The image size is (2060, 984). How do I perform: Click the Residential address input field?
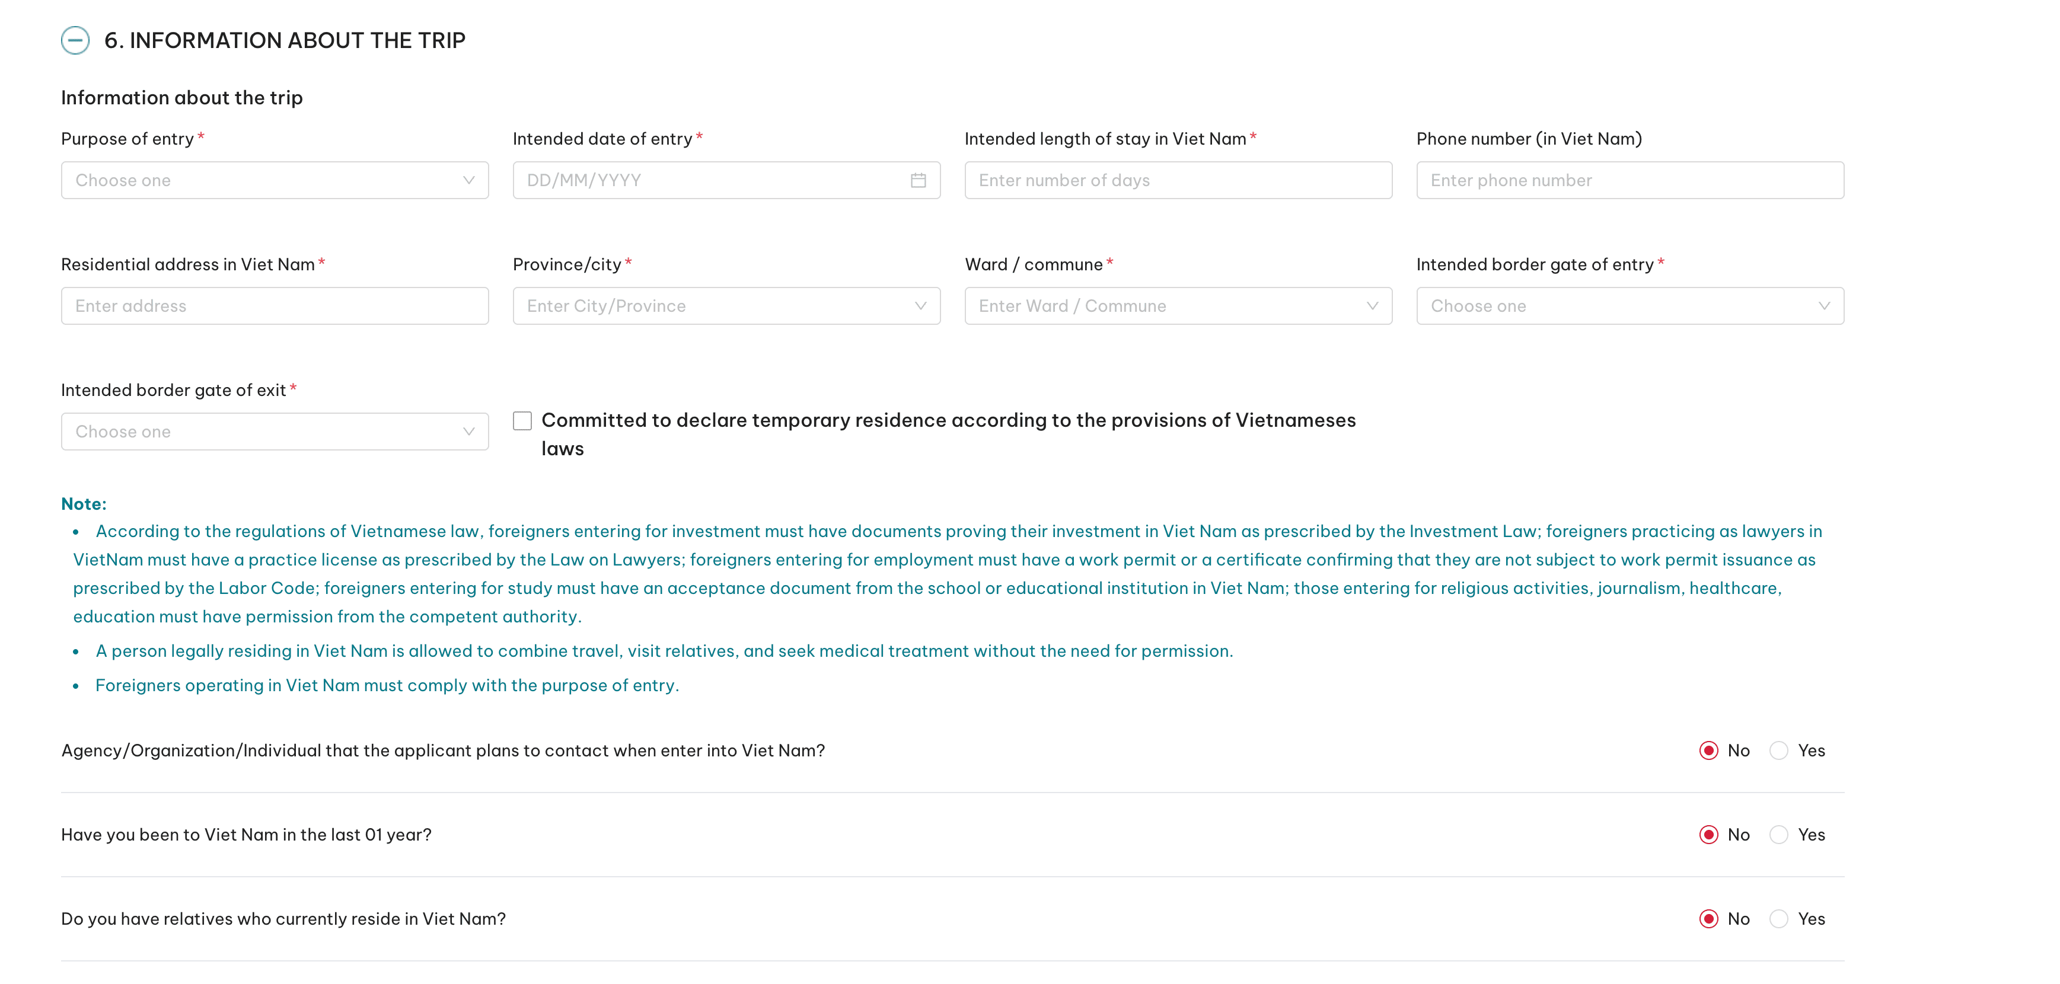click(275, 306)
